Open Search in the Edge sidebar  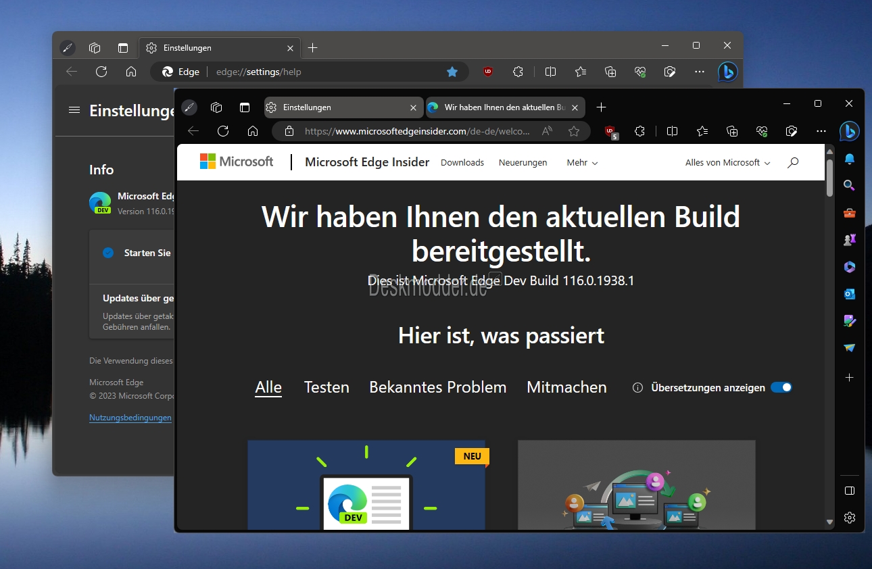click(x=850, y=186)
